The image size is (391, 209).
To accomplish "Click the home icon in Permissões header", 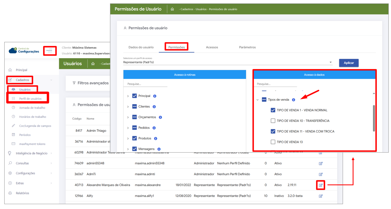I will 172,9.
